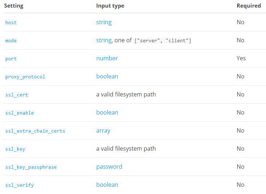
Task: Open the ssl_cert setting link
Action: [17, 95]
